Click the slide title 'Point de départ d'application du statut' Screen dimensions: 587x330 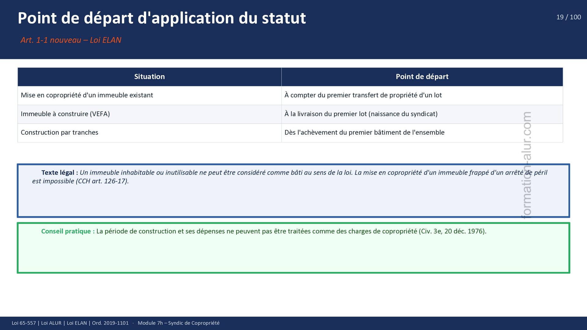pyautogui.click(x=162, y=18)
